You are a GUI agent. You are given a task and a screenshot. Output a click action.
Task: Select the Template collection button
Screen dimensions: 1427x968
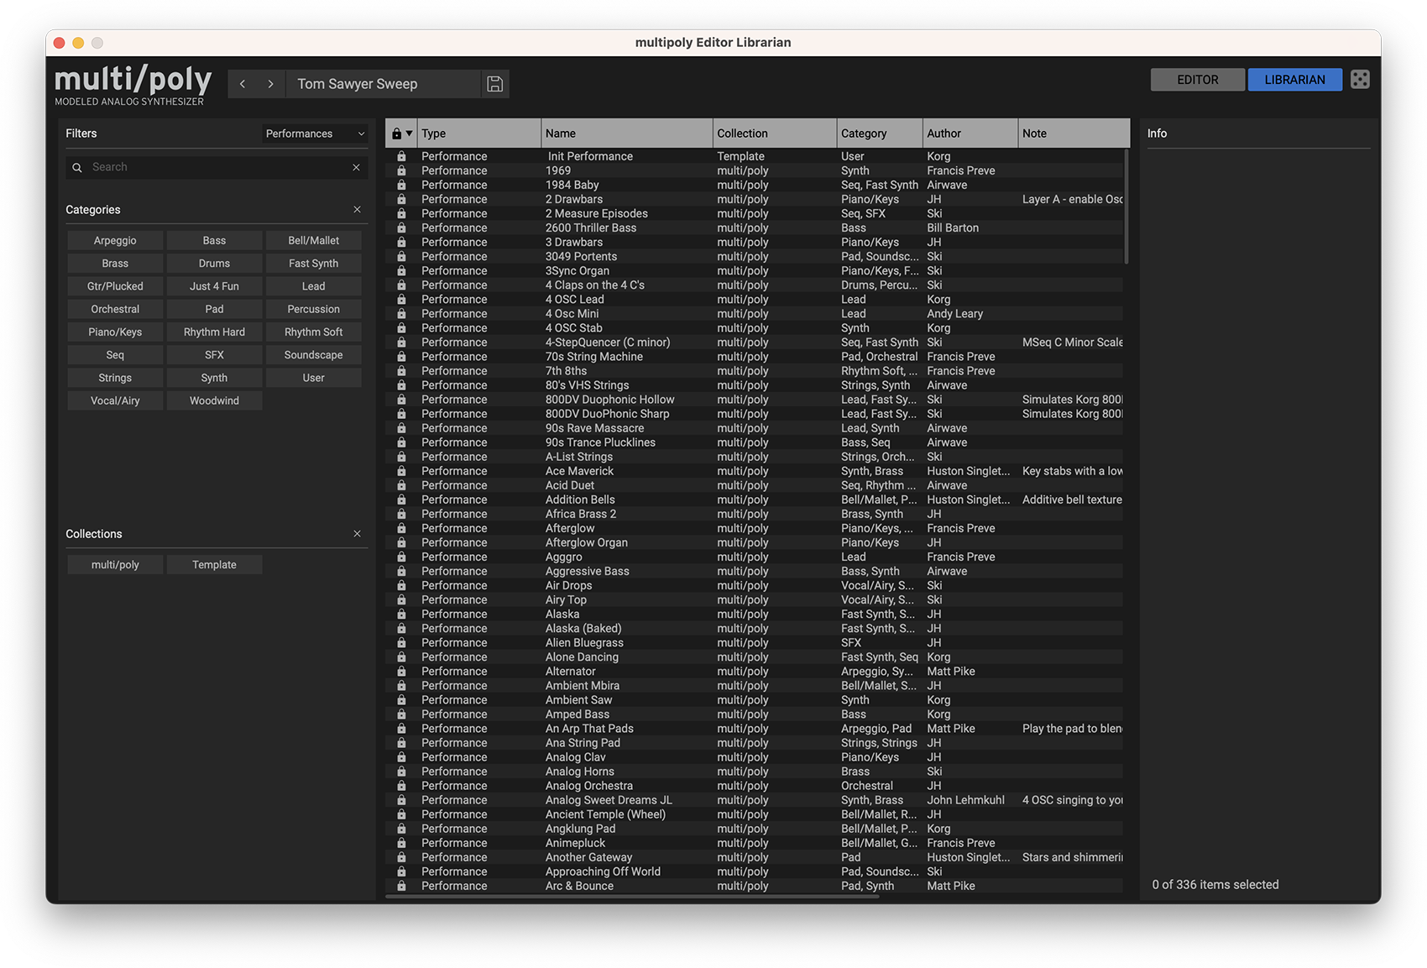click(x=214, y=565)
